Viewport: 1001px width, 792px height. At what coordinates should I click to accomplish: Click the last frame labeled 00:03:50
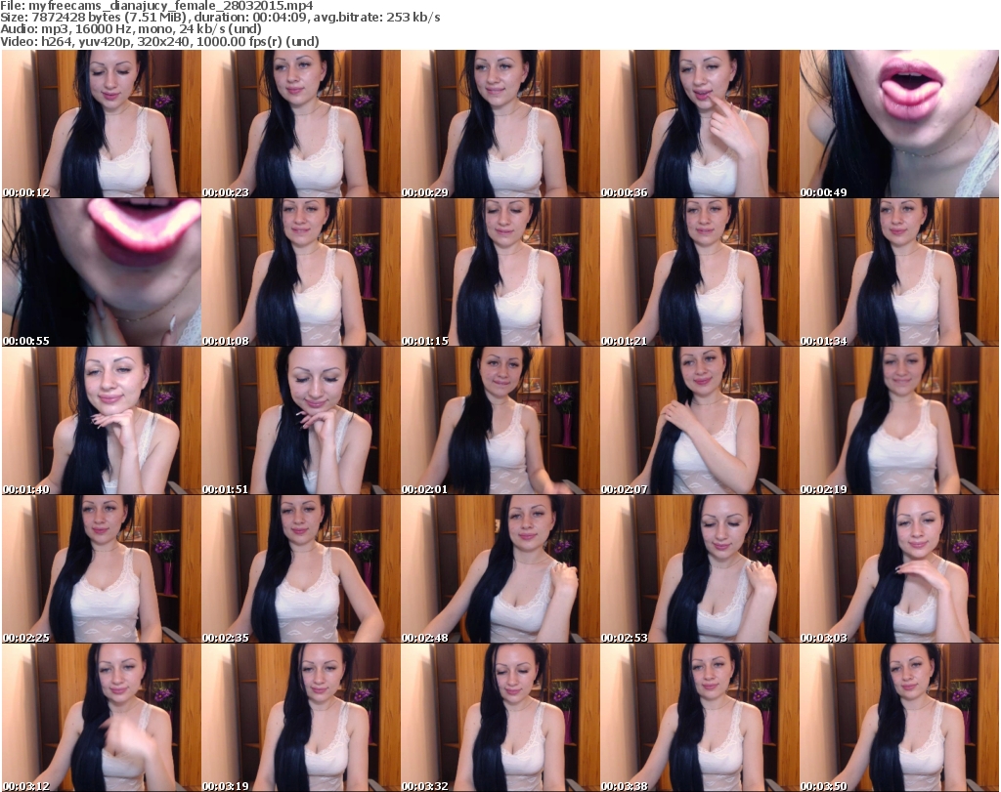[x=899, y=718]
